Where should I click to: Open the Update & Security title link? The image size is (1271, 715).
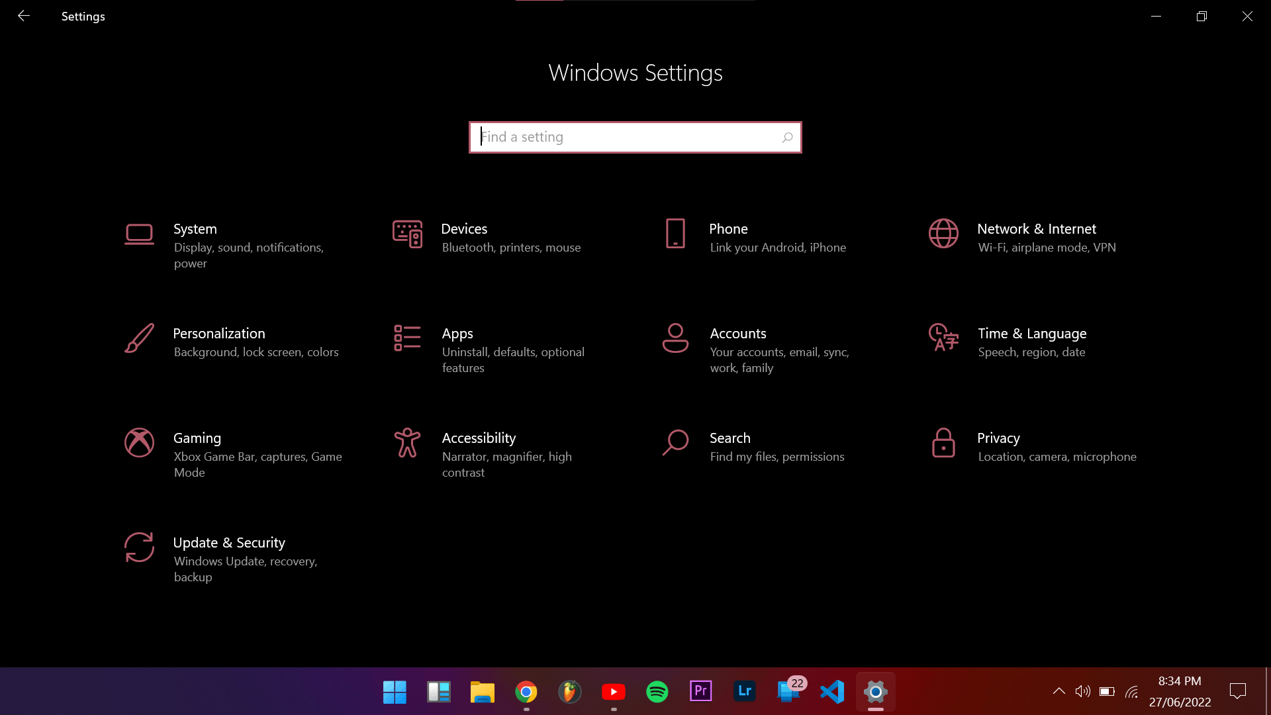(x=229, y=543)
